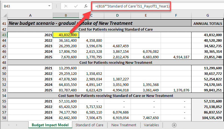224x129 pixels.
Task: Open the Name Box dropdown arrow
Action: pyautogui.click(x=49, y=6)
